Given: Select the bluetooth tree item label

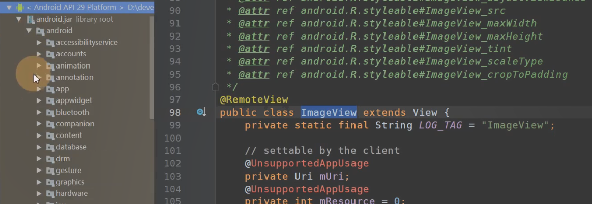Looking at the screenshot, I should (73, 112).
